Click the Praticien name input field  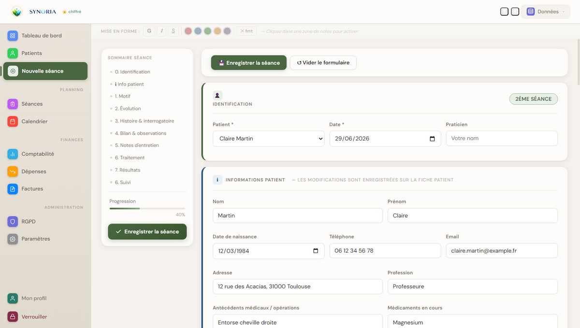(x=502, y=139)
